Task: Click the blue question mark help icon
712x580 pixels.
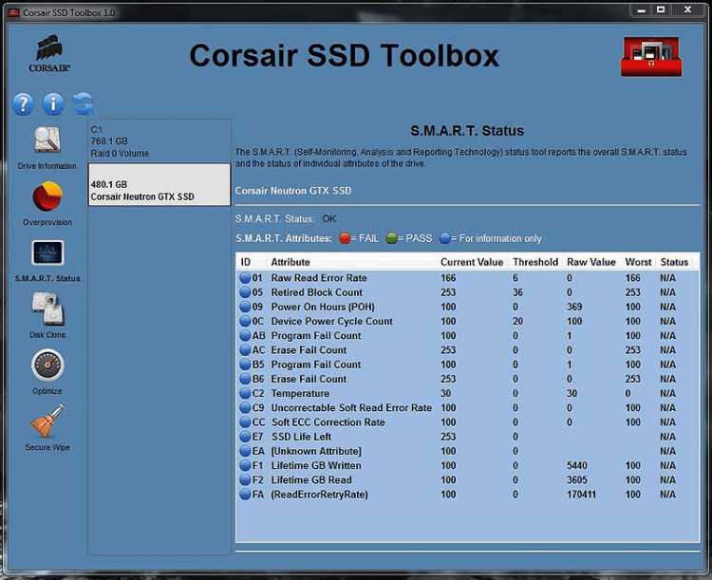Action: (x=24, y=103)
